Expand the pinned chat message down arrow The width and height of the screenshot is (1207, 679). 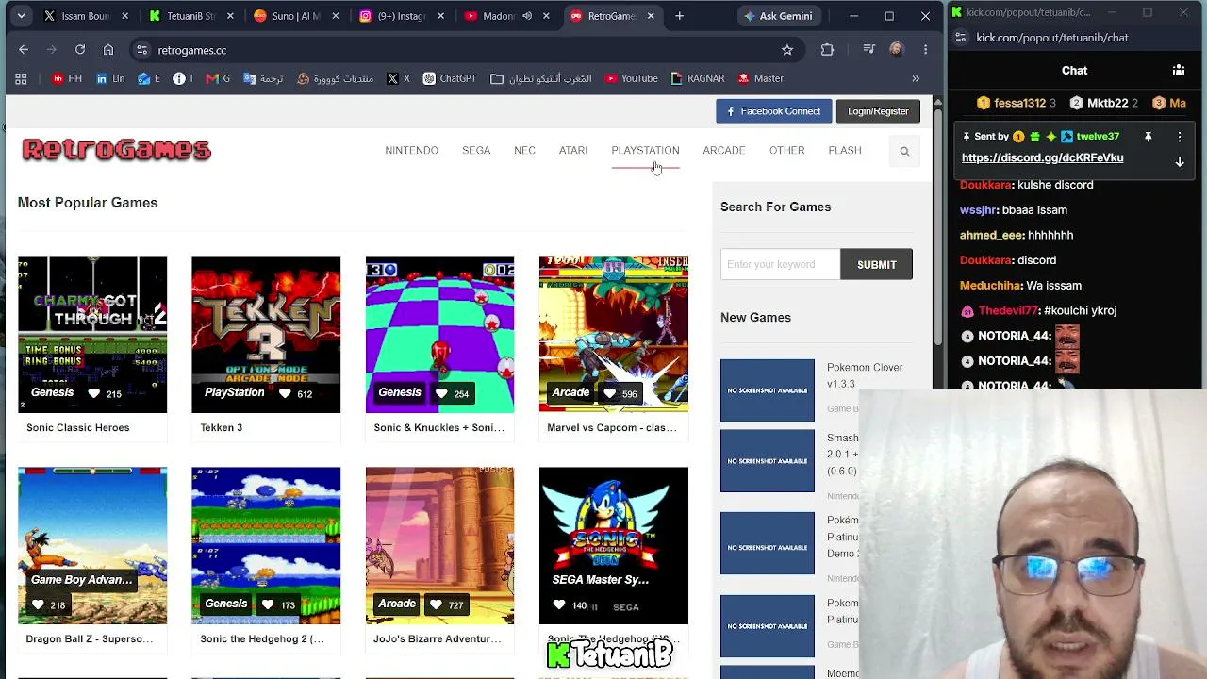tap(1180, 162)
